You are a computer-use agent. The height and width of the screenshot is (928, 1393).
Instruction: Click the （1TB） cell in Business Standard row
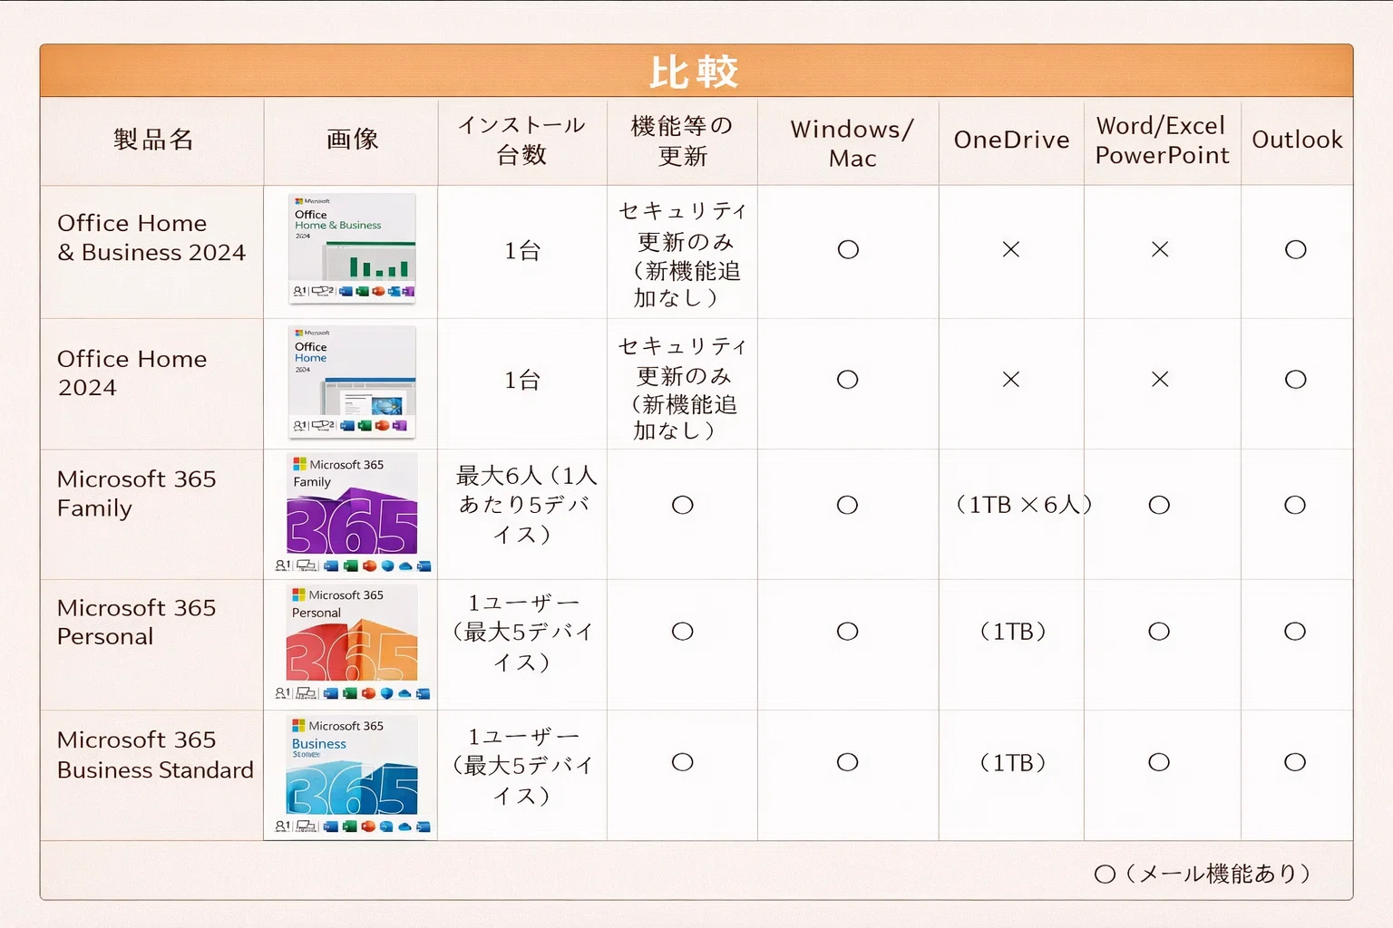tap(1013, 763)
